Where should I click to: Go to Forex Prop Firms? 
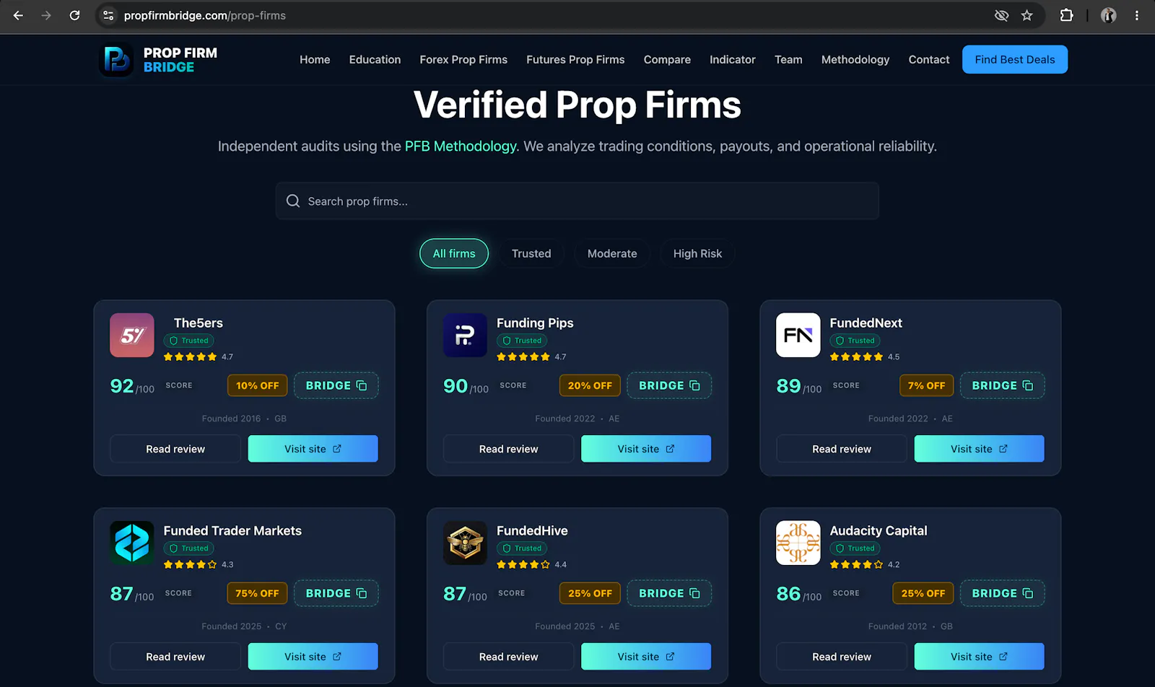pos(463,59)
